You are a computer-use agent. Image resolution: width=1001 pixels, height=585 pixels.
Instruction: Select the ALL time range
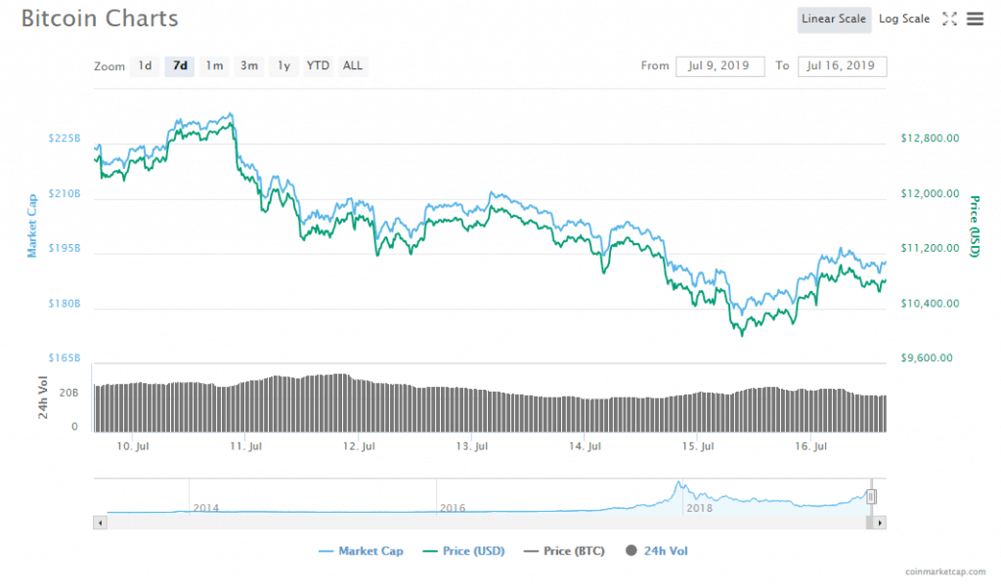coord(352,65)
